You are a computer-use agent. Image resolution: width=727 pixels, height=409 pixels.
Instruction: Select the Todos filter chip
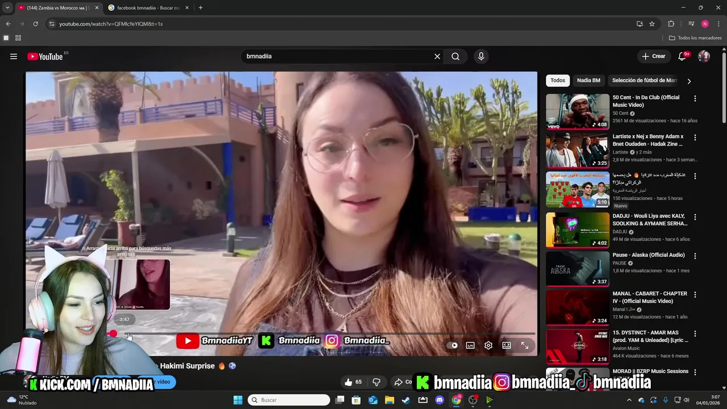[x=558, y=81]
